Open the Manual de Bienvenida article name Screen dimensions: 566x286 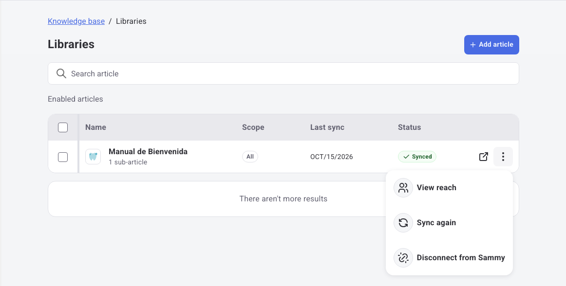(x=148, y=151)
